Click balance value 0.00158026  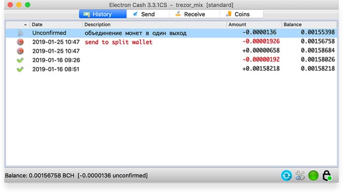pyautogui.click(x=318, y=60)
